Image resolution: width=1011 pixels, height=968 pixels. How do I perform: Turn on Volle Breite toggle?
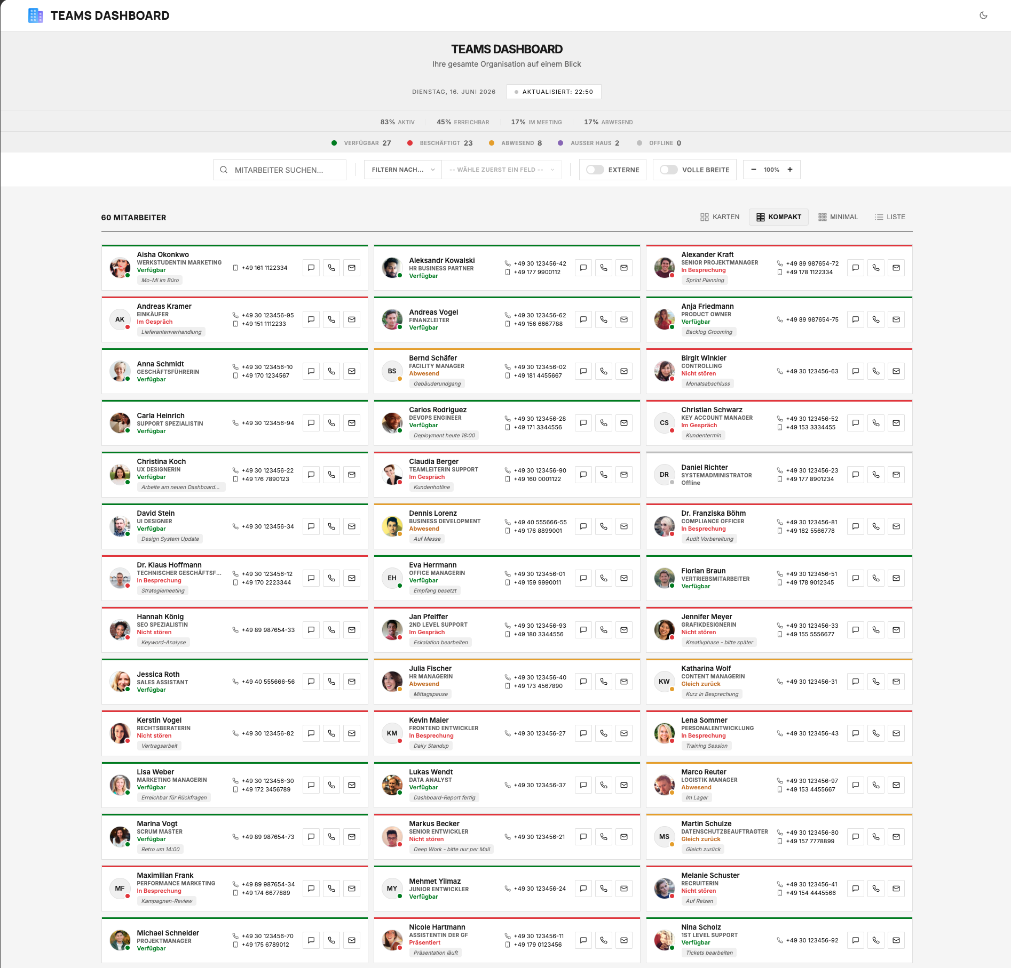pos(668,170)
